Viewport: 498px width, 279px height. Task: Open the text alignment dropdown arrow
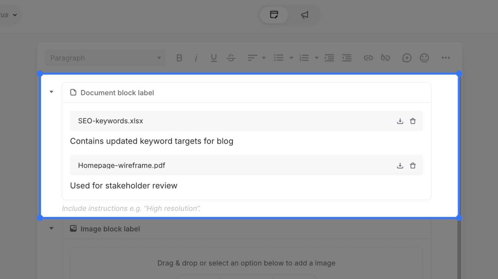[264, 58]
